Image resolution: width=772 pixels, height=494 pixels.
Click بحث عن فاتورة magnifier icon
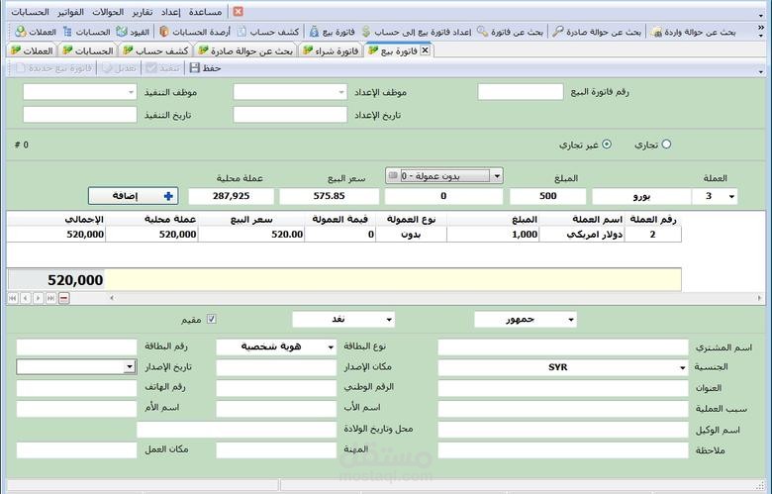[483, 32]
